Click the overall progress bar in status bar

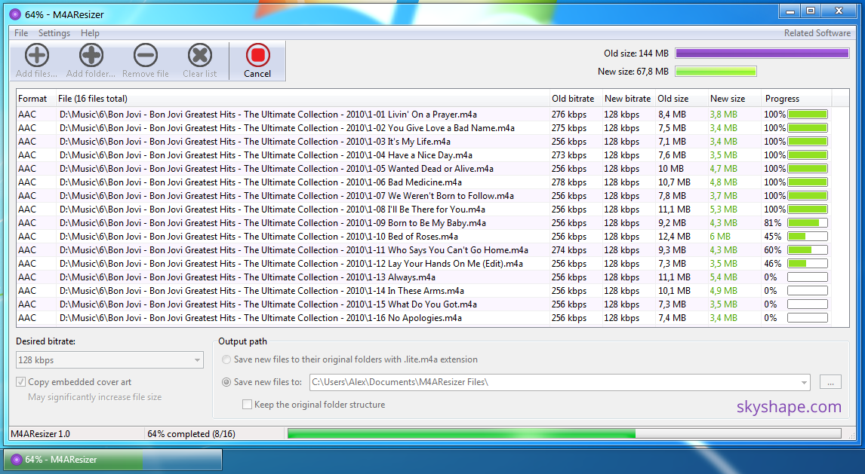[x=563, y=433]
